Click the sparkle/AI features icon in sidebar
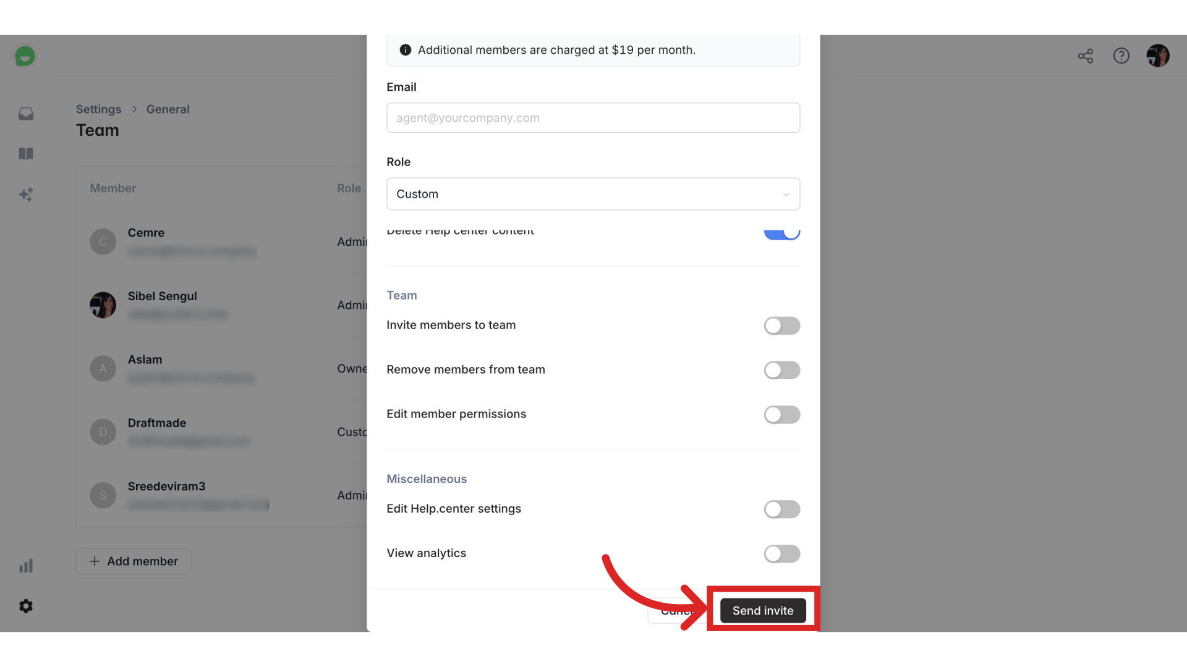Image resolution: width=1187 pixels, height=667 pixels. [x=26, y=195]
